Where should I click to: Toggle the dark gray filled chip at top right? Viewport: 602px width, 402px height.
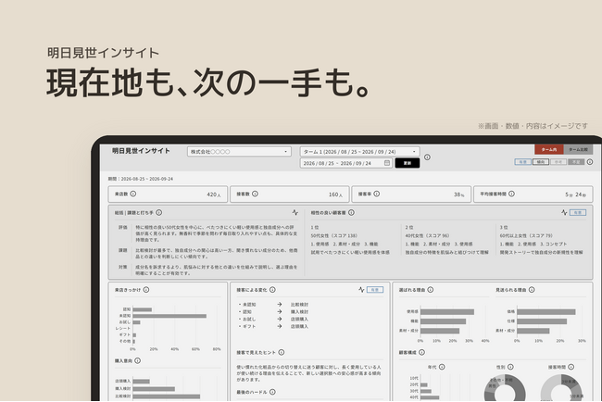[576, 162]
